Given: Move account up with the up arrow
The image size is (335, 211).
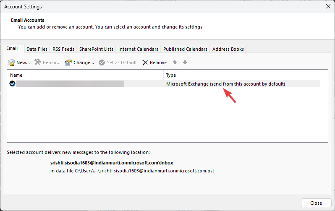Looking at the screenshot, I should 175,63.
